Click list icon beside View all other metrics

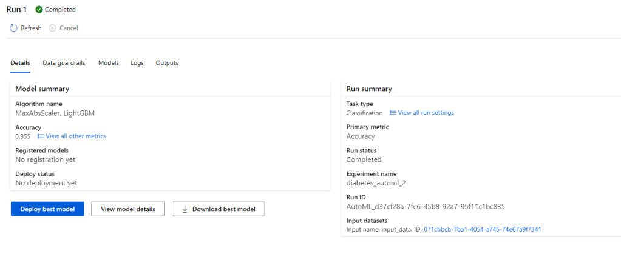click(x=41, y=136)
